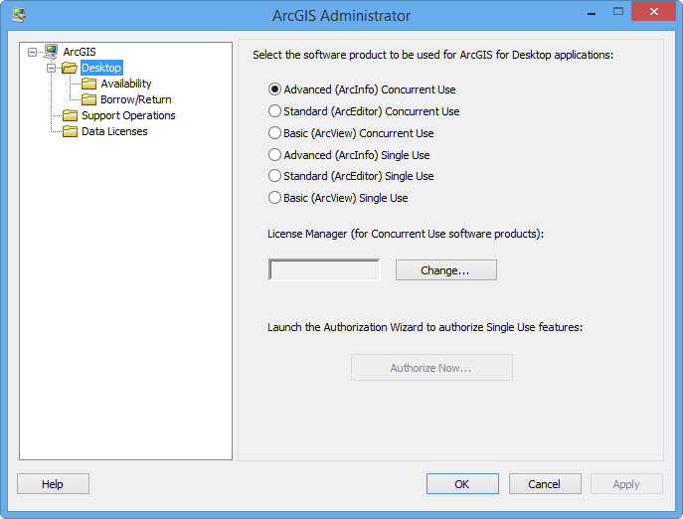Click the Availability folder icon
The width and height of the screenshot is (683, 519).
pyautogui.click(x=88, y=84)
